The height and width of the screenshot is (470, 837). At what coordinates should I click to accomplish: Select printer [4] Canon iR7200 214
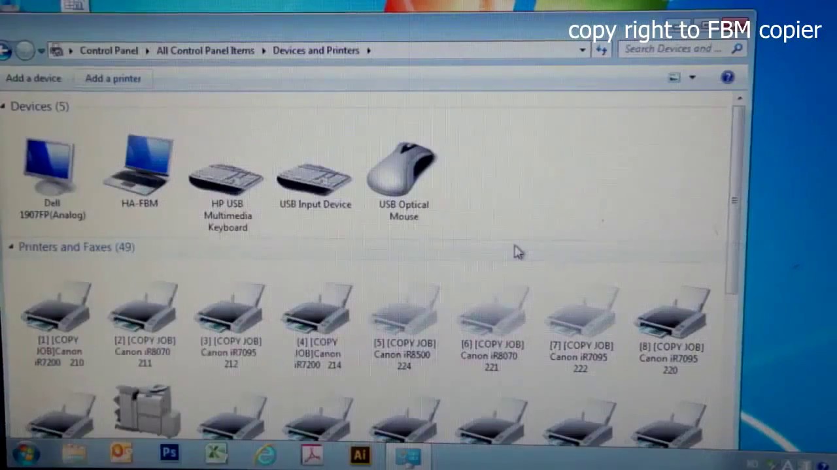pos(318,326)
